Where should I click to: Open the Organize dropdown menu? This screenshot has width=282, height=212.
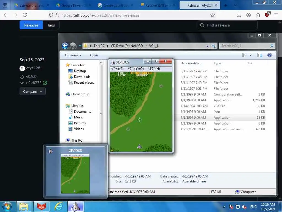pyautogui.click(x=73, y=55)
